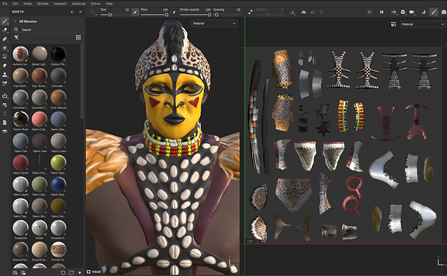
Task: Open the Help menu
Action: coord(109,4)
